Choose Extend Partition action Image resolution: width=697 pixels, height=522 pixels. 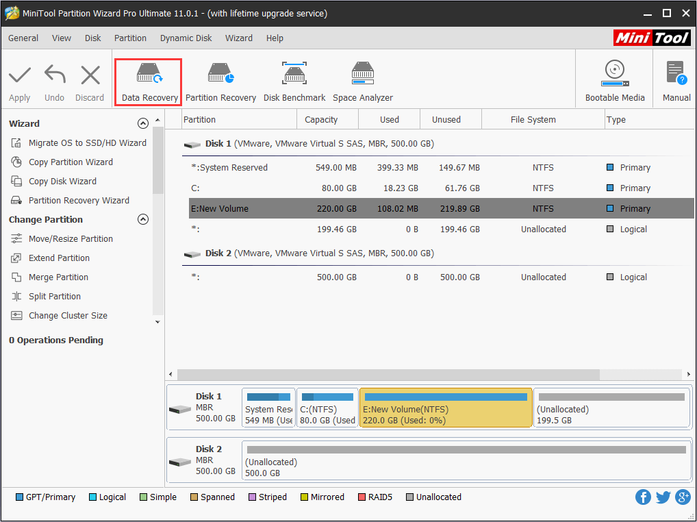50,258
